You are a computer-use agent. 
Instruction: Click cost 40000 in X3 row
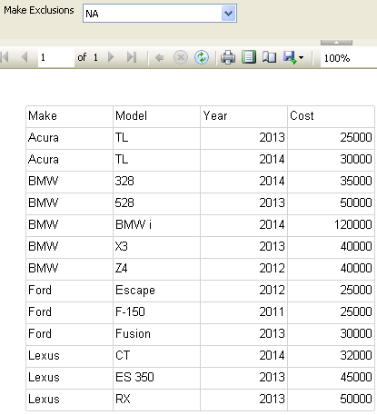[x=356, y=246]
